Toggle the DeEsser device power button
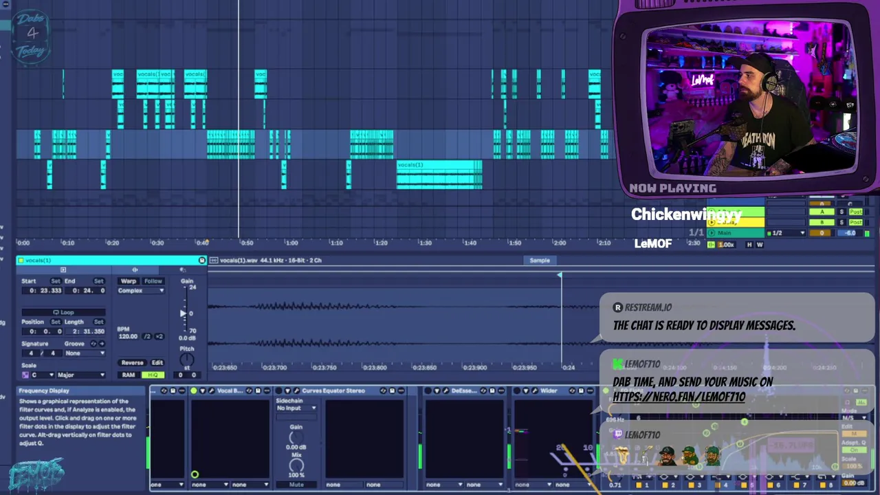Screen dimensions: 880x495 tap(428, 391)
